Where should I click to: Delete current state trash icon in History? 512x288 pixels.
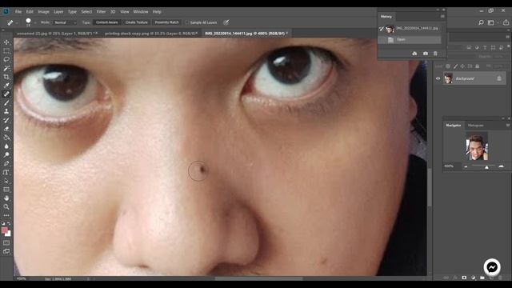[435, 54]
